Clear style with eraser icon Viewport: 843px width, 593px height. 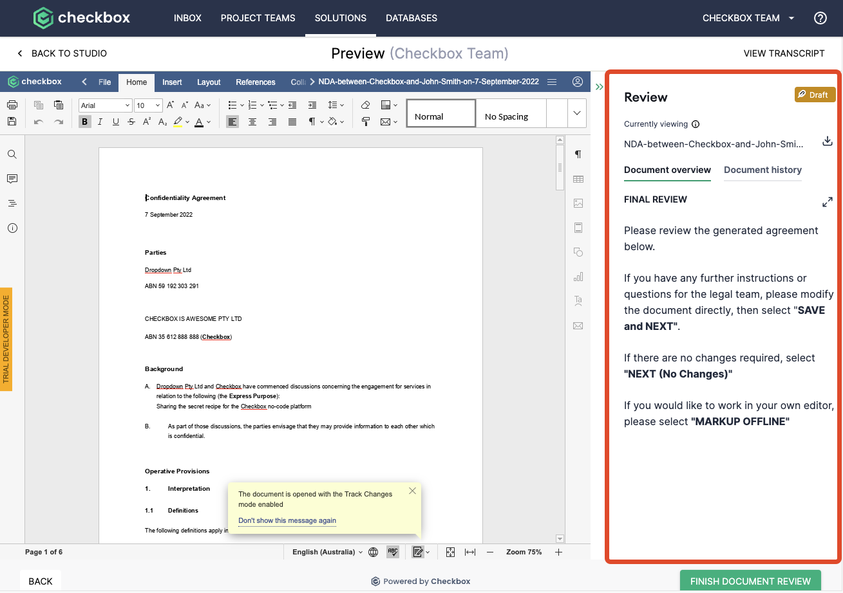click(365, 105)
